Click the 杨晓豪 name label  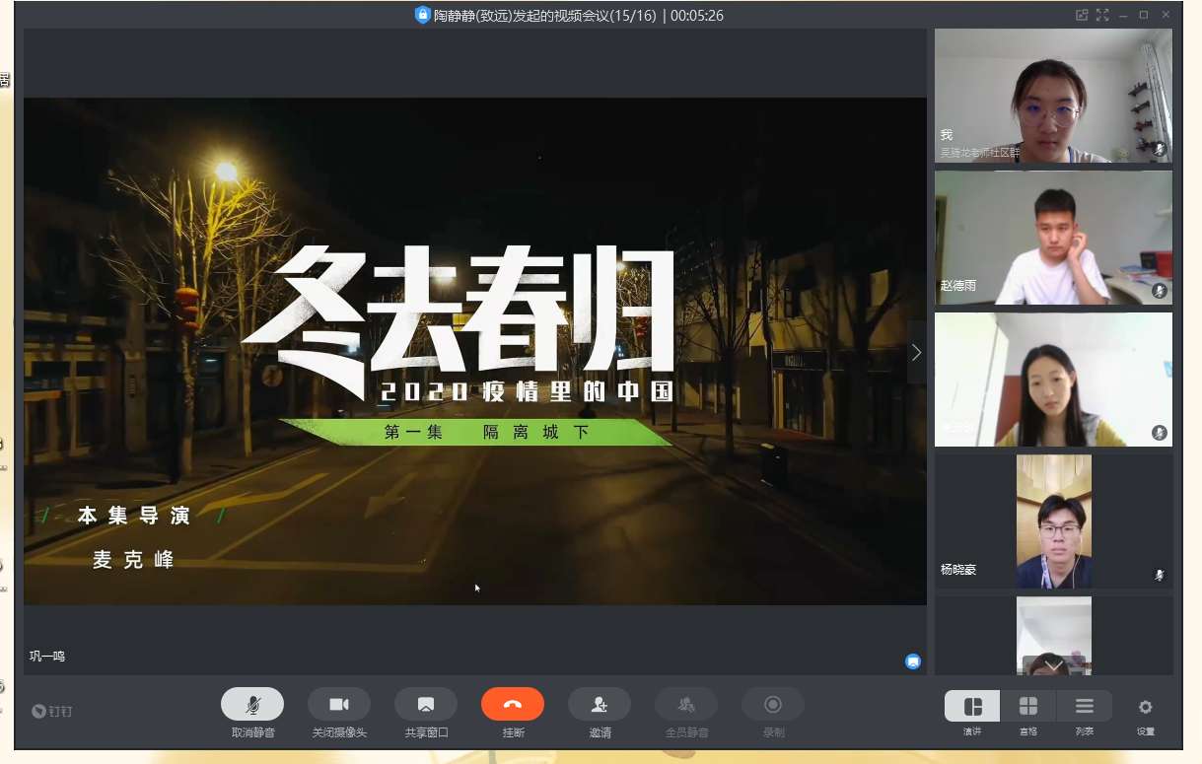pyautogui.click(x=958, y=570)
